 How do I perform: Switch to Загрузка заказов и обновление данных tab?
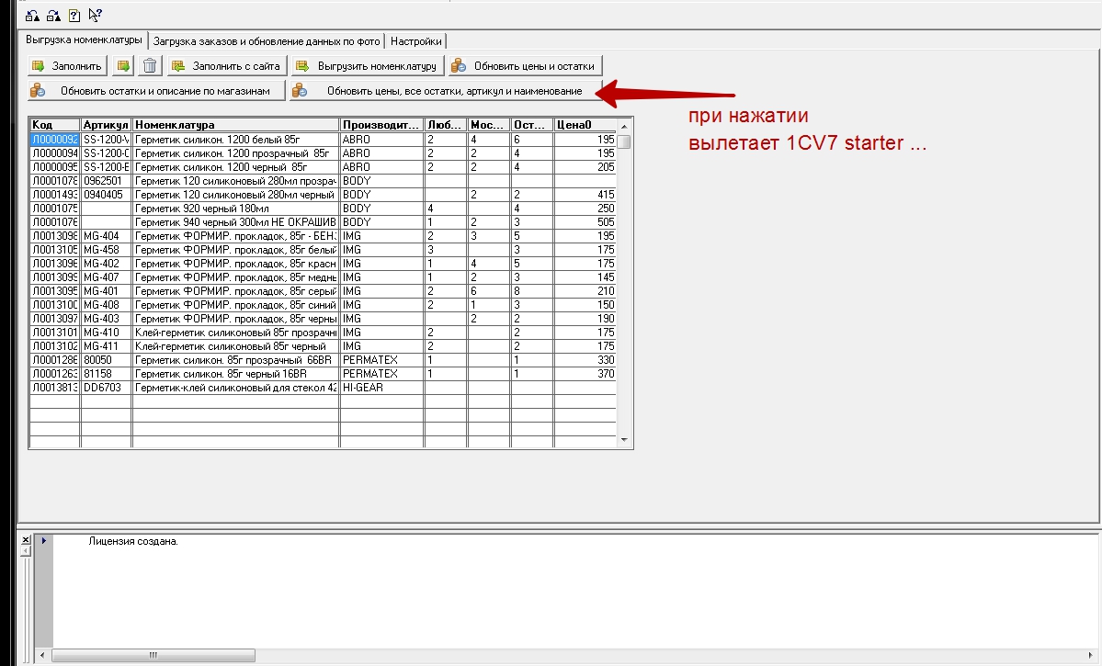[267, 41]
